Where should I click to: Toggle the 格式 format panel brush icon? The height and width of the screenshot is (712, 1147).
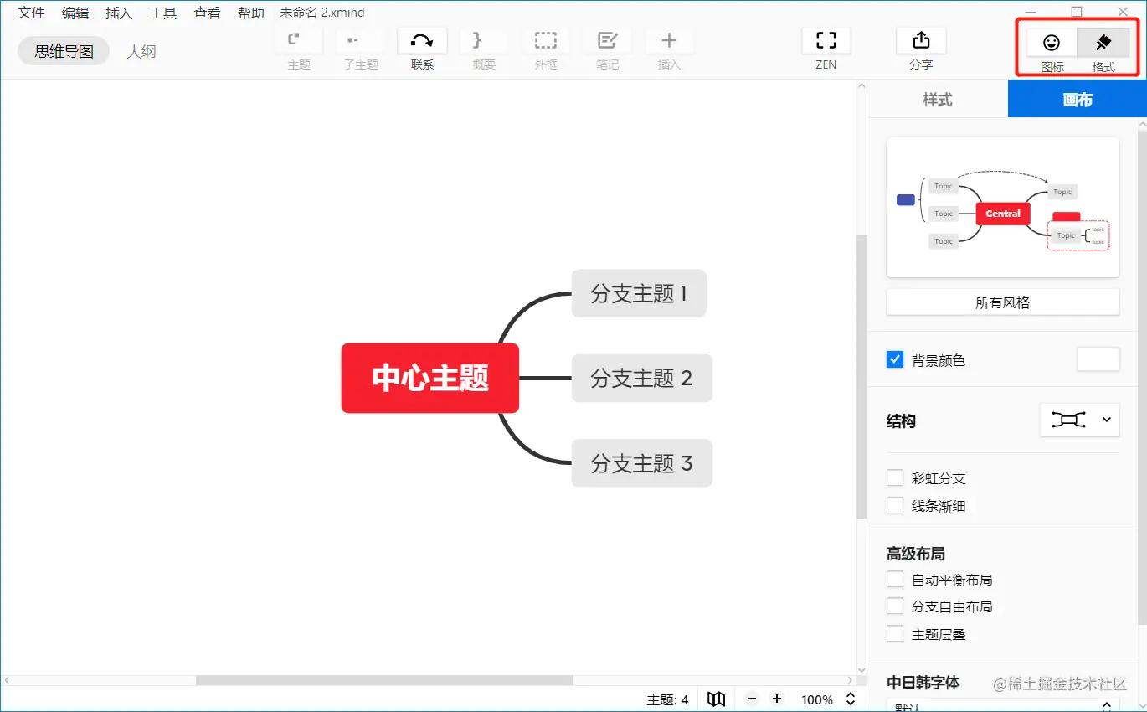1103,43
